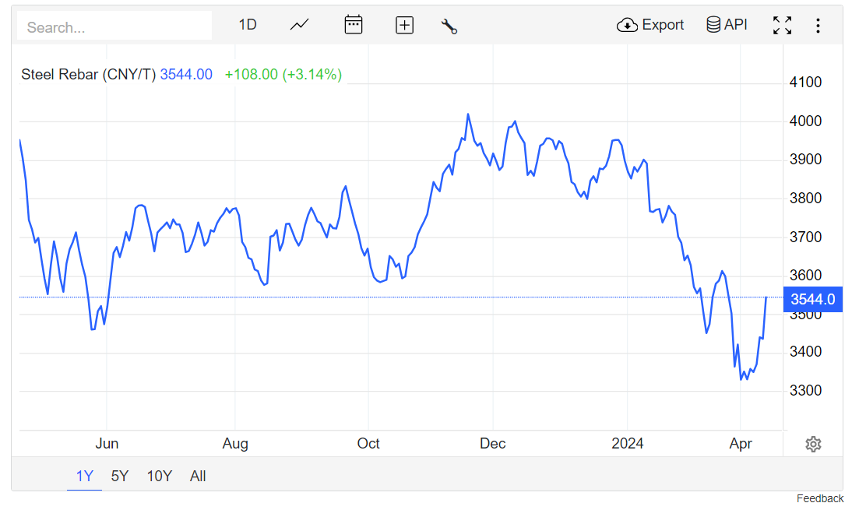Screen dimensions: 866x510
Task: Click the 2024 label on time axis
Action: 628,444
